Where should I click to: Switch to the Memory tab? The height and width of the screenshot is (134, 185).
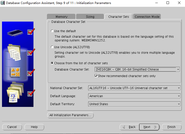61,17
